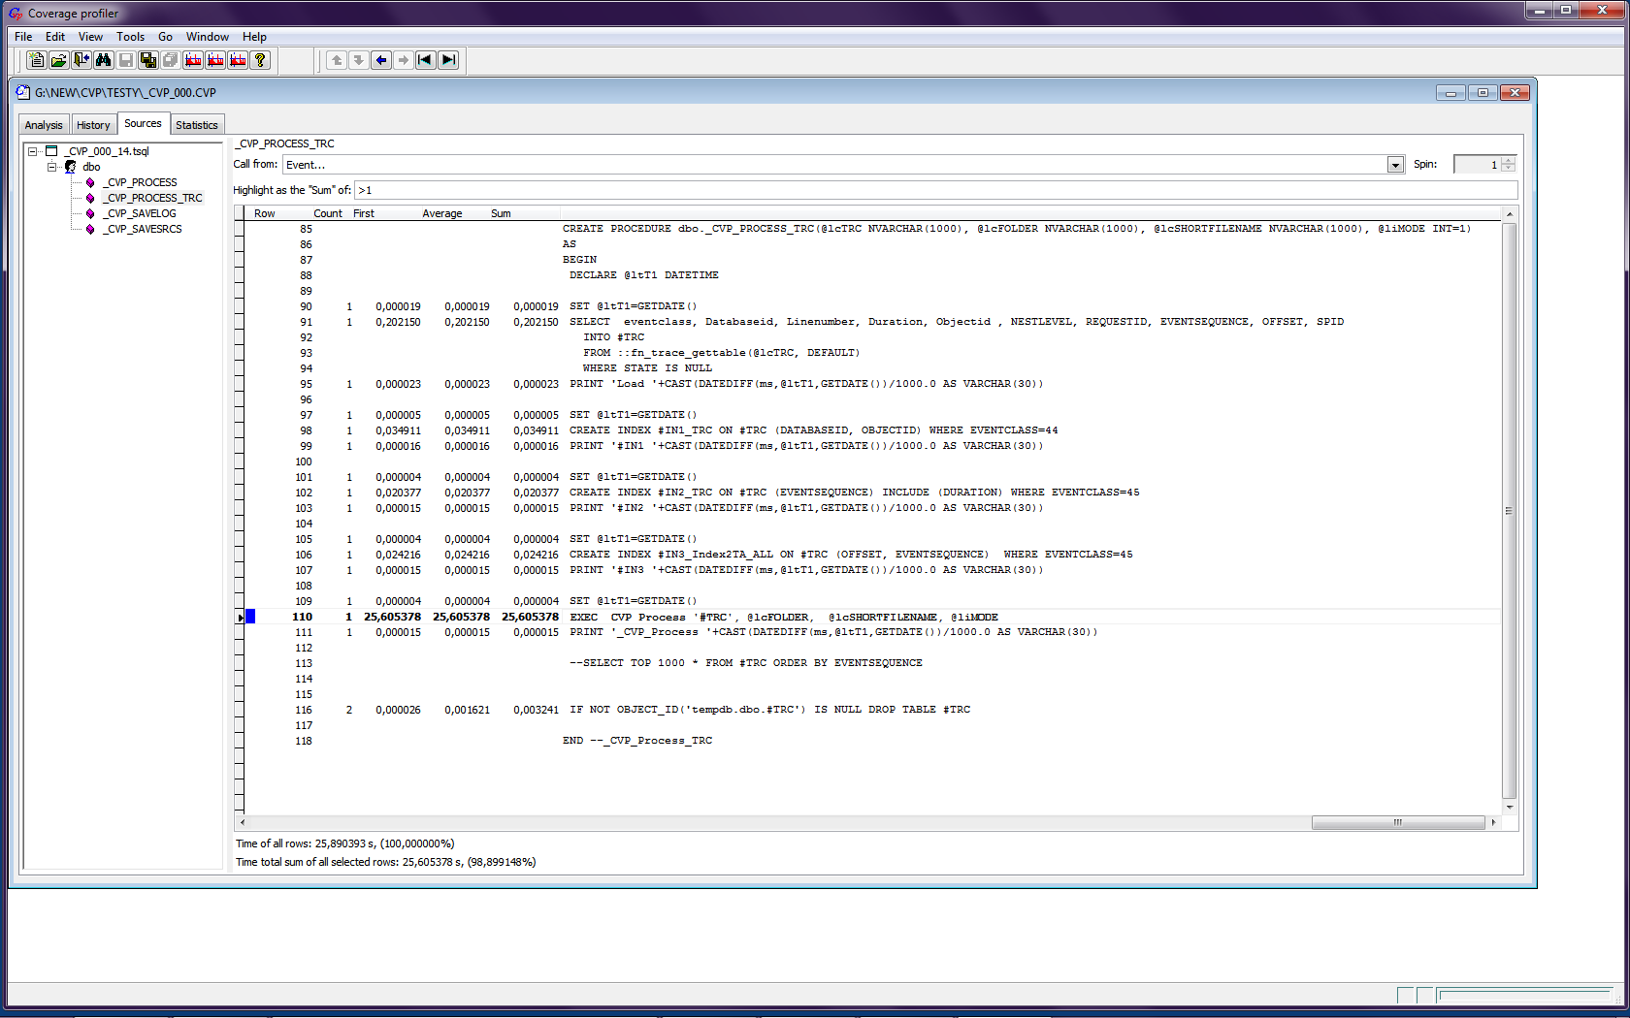1630x1018 pixels.
Task: Click the diamond icon beside _CVP_SAVELOG
Action: 90,213
